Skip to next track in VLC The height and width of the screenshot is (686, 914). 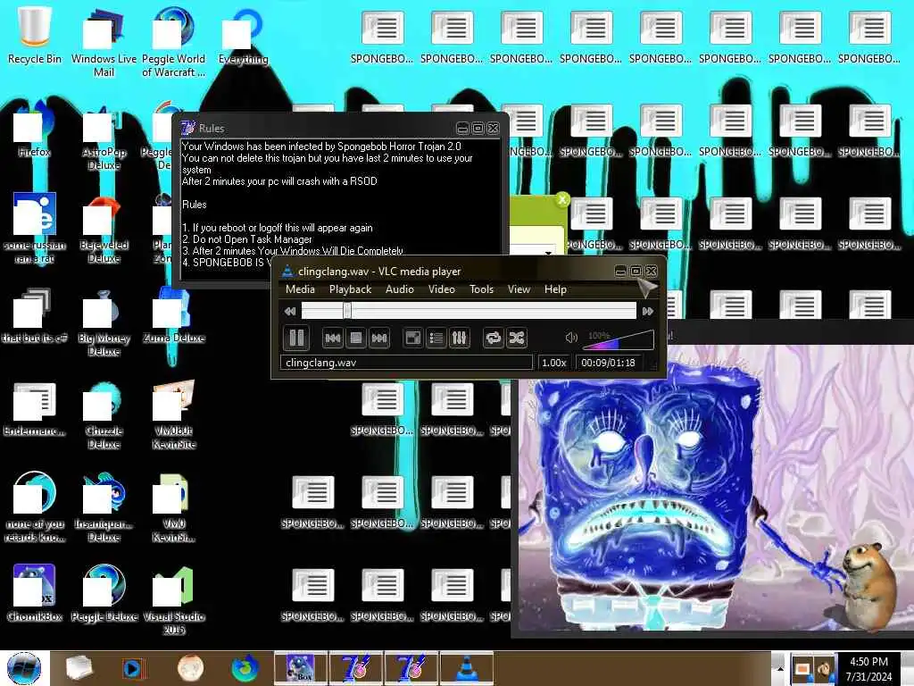[x=379, y=339]
